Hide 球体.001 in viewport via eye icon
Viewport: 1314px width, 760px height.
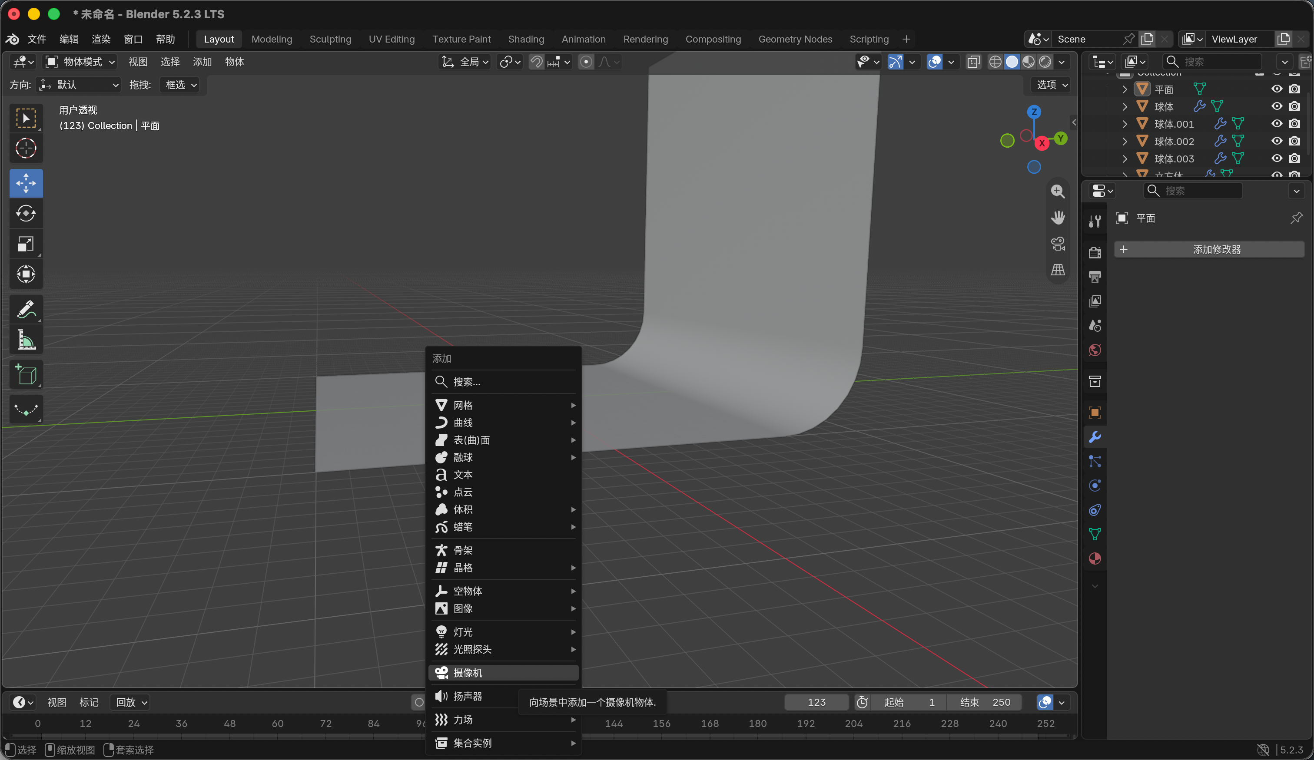(x=1277, y=123)
